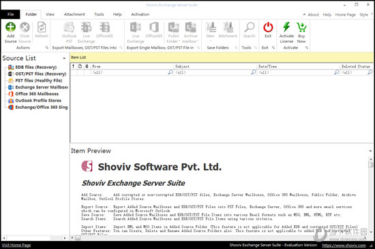Screen dimensions: 375x249
Task: Click About in the top right
Action: (314, 14)
